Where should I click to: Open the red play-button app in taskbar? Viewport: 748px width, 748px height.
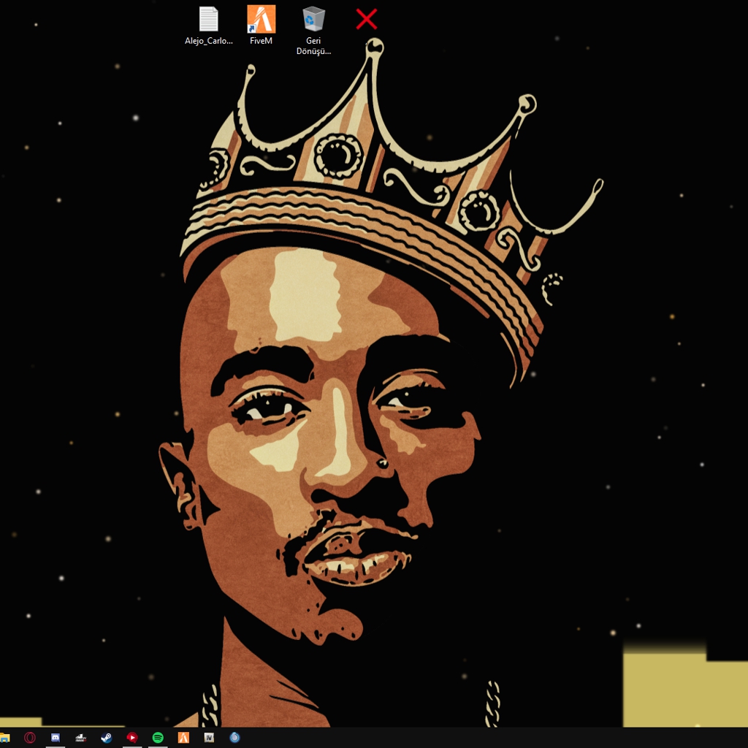pos(132,738)
